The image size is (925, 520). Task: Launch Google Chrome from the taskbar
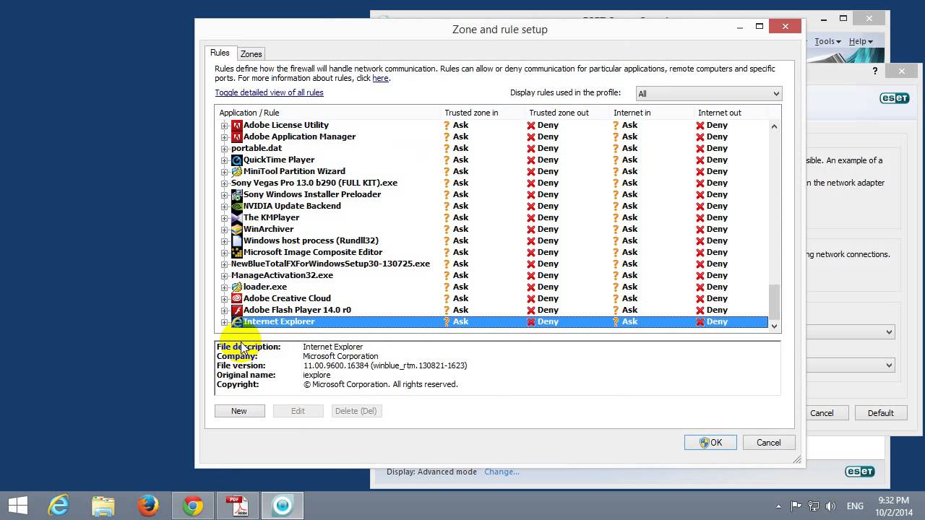coord(192,506)
